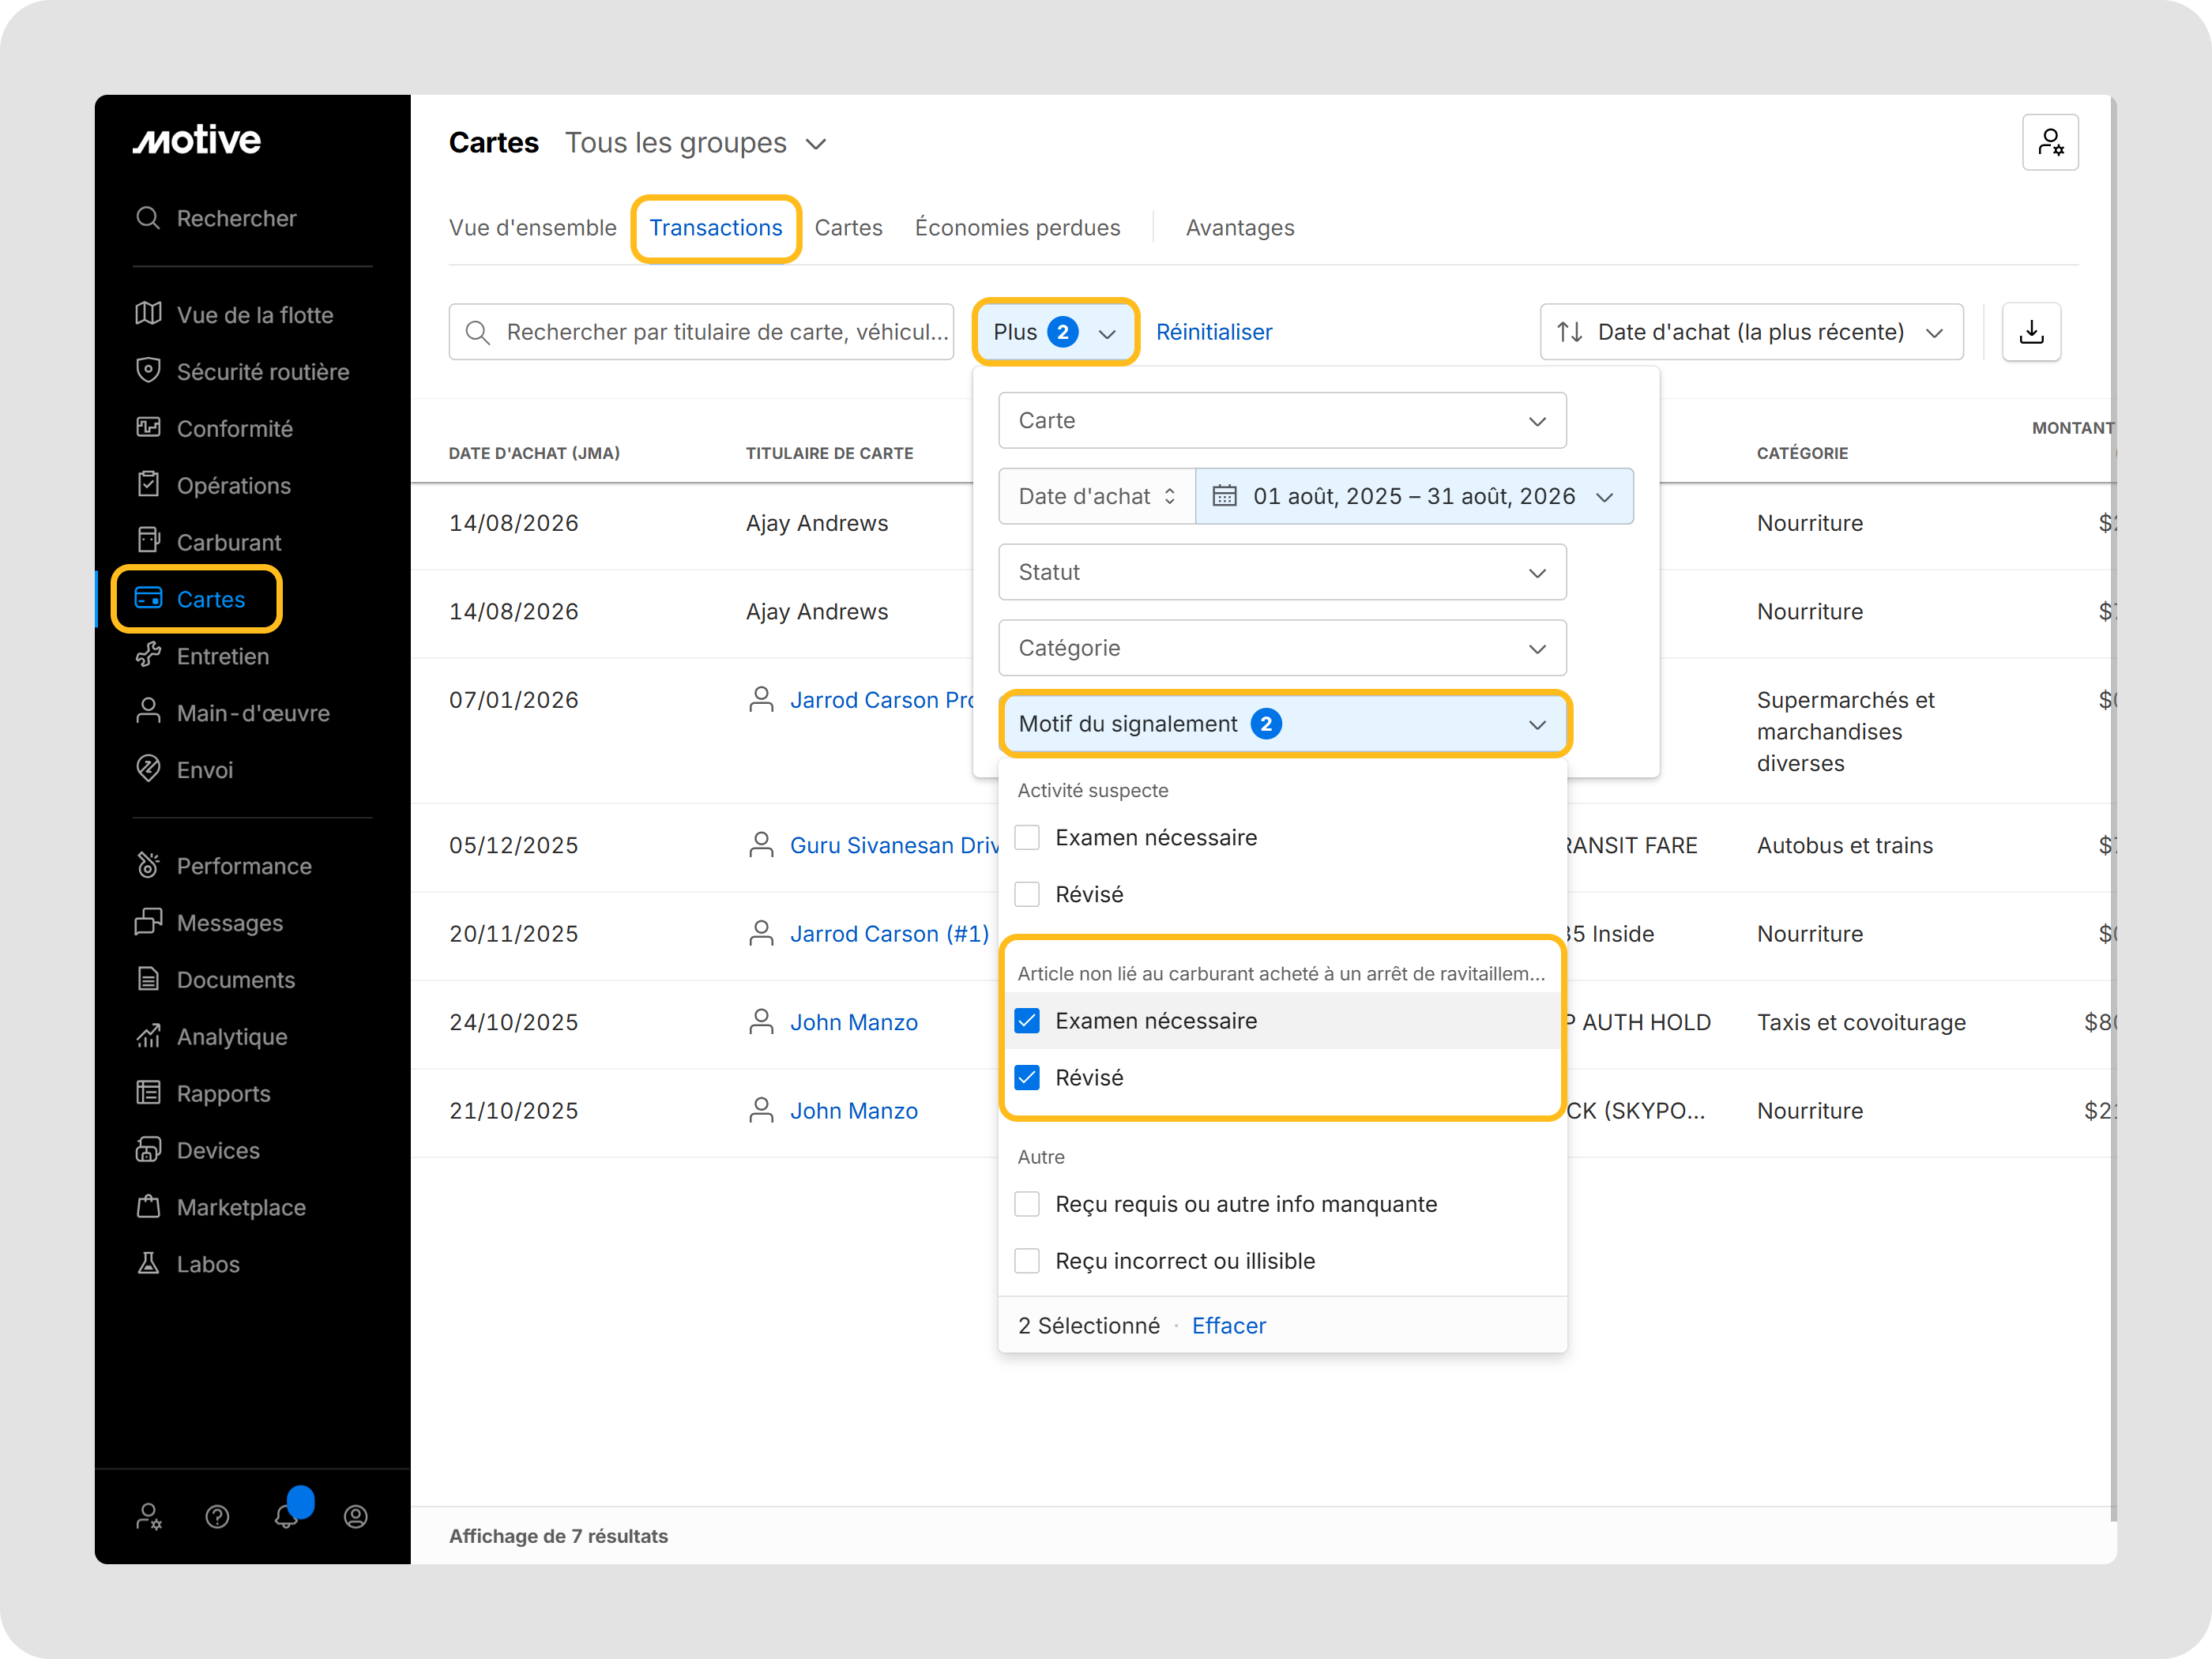
Task: Check Examen nécessaire under Activité suspecte
Action: 1027,837
